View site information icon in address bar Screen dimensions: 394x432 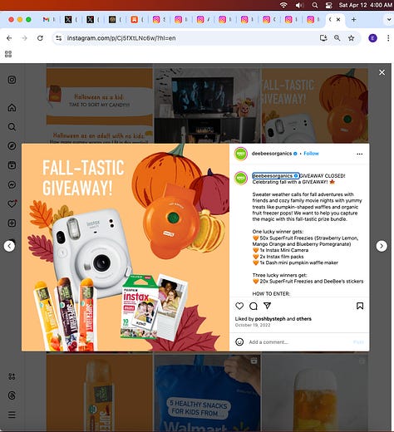[x=58, y=38]
